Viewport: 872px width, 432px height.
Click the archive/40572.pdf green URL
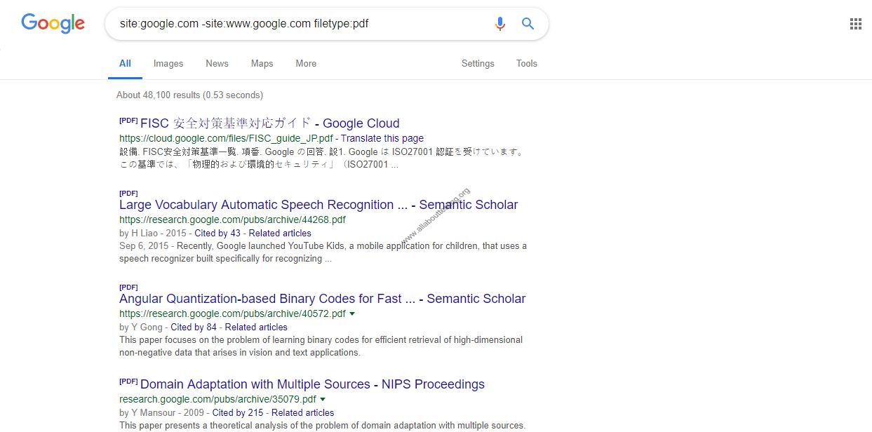[232, 313]
